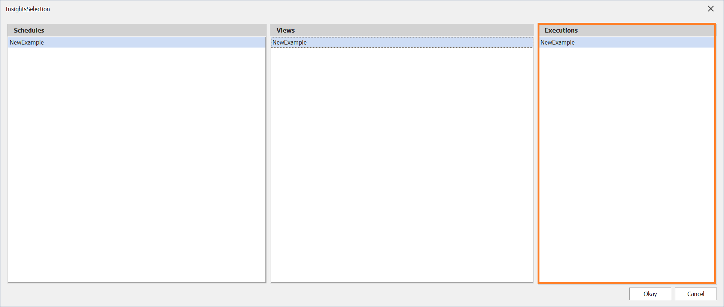Dismiss the dialog with the Cancel button
The image size is (724, 307).
tap(696, 294)
